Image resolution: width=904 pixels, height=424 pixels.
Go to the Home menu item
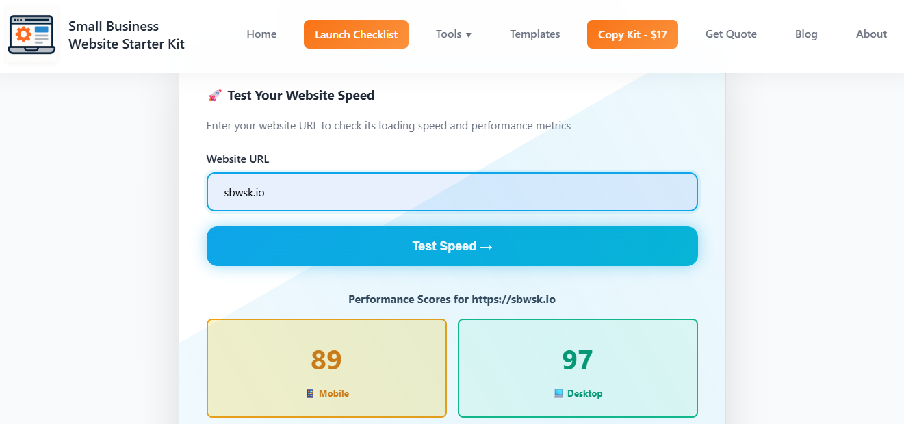[261, 34]
